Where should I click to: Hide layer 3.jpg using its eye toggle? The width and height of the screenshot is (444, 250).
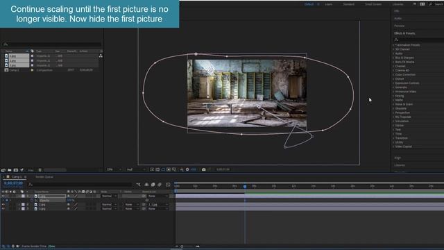pos(3,208)
